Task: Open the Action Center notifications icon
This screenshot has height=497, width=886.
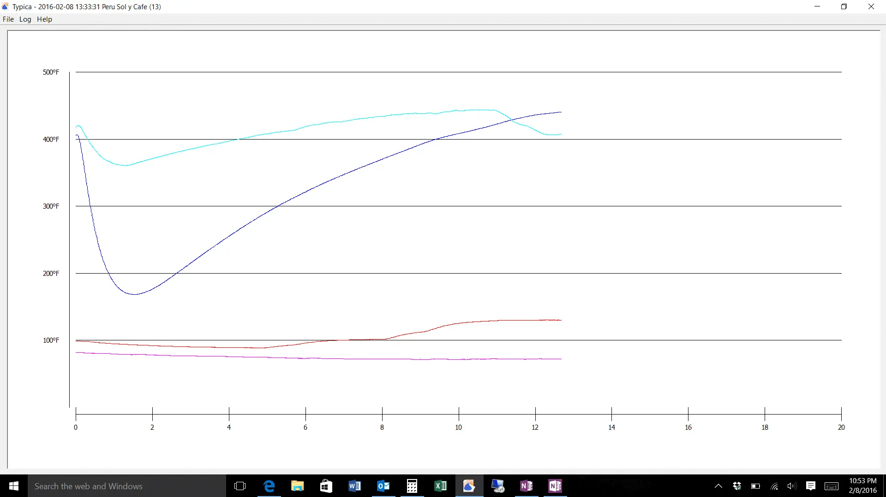Action: [811, 486]
